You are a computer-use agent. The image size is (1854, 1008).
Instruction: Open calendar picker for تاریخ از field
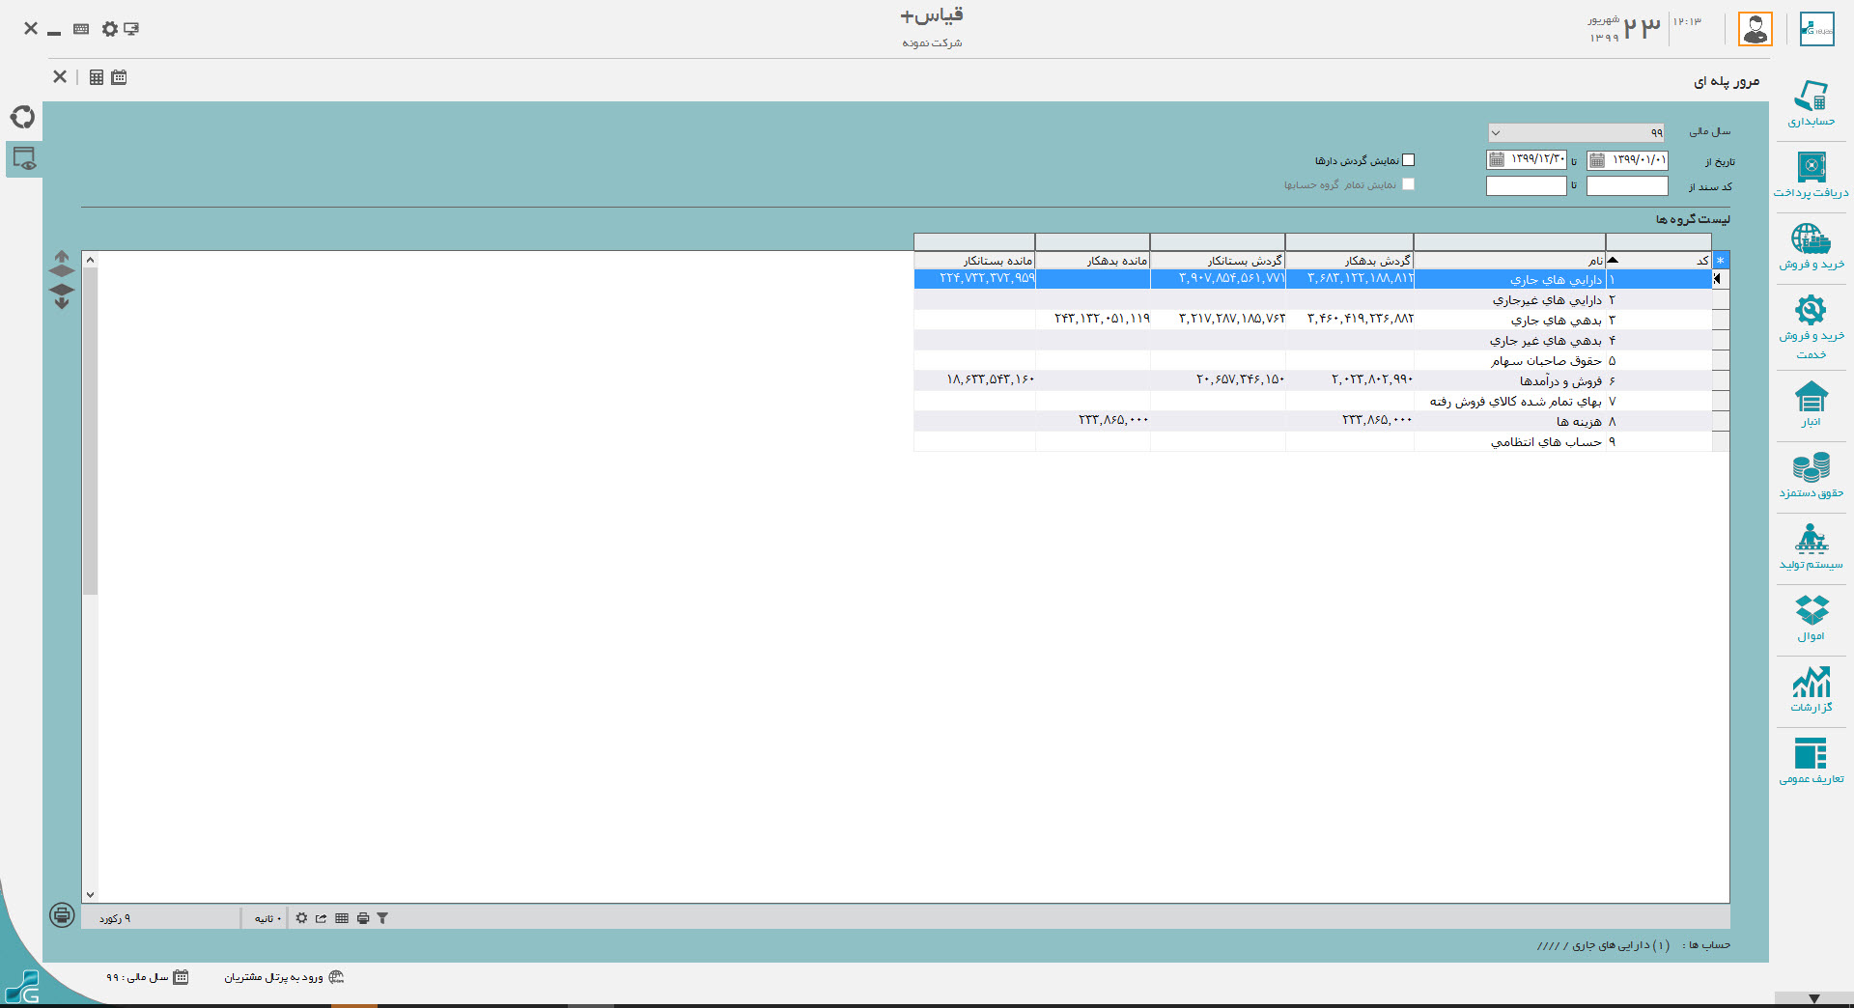(x=1597, y=160)
